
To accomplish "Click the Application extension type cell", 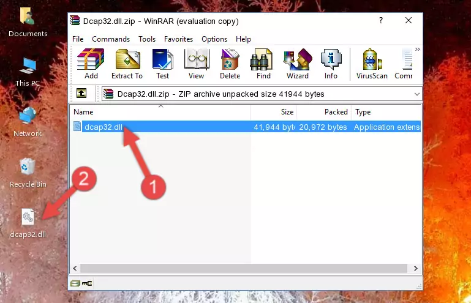I will tap(386, 127).
